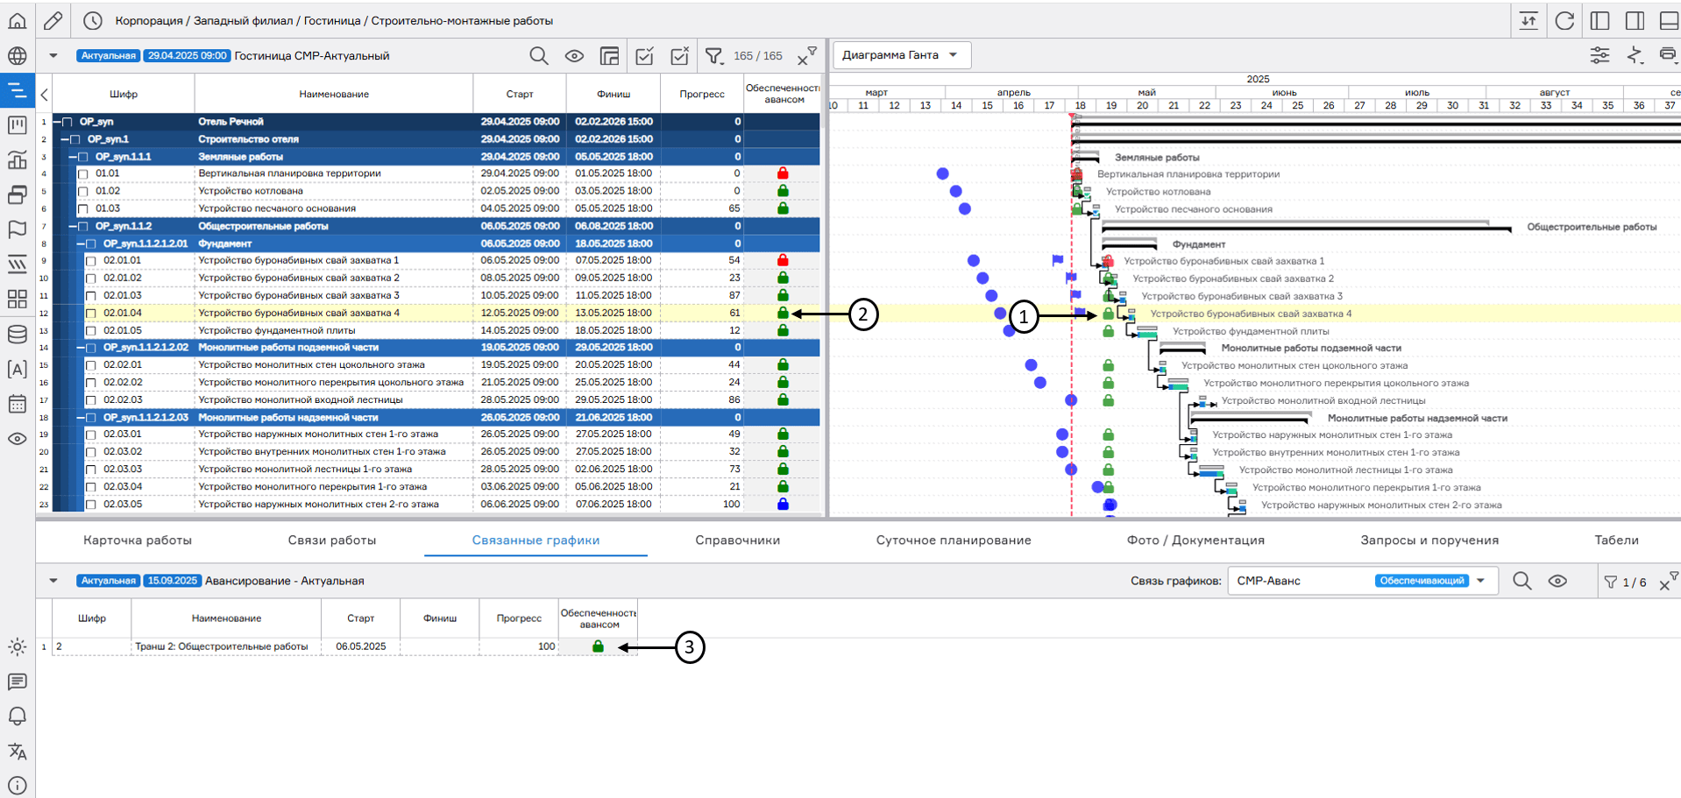Image resolution: width=1681 pixels, height=798 pixels.
Task: Open search in the upper schedule toolbar
Action: click(539, 56)
